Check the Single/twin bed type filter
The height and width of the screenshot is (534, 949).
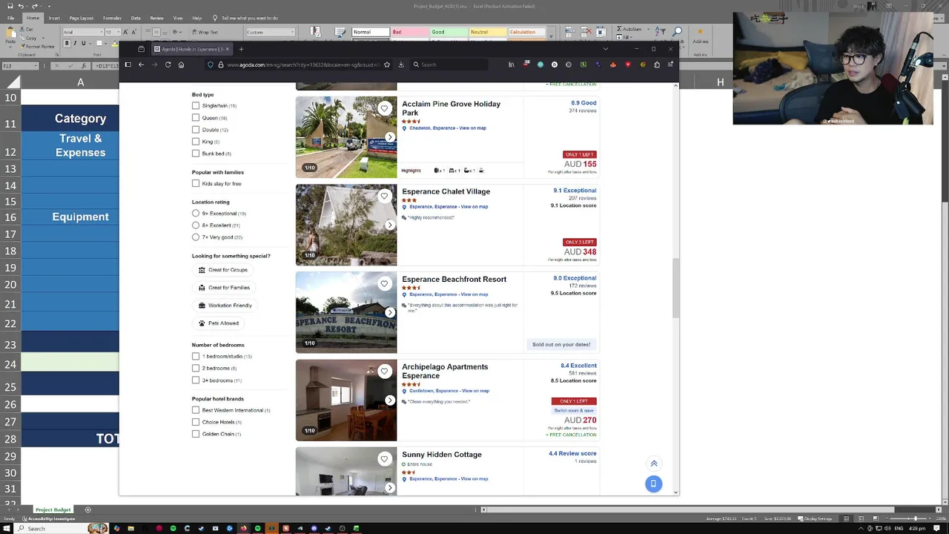click(196, 106)
